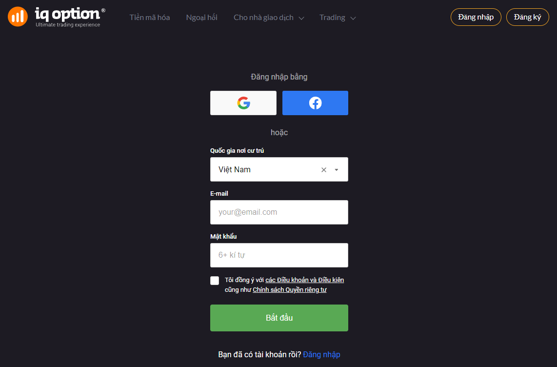
Task: Click the "Đăng ký" button in header
Action: tap(527, 17)
